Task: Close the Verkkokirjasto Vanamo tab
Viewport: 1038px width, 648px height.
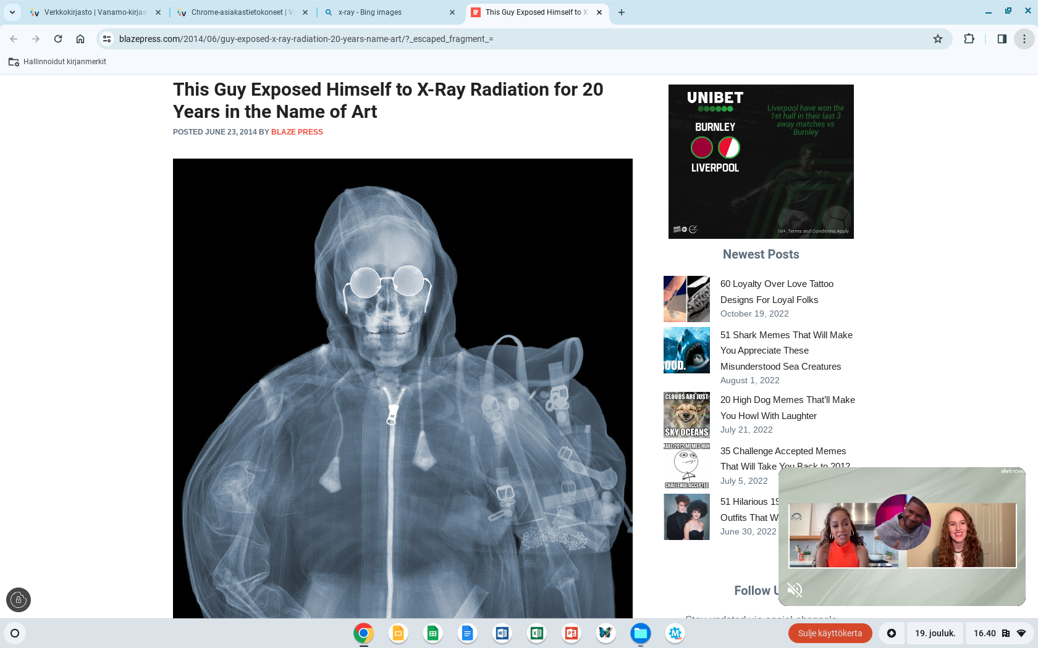Action: pos(158,12)
